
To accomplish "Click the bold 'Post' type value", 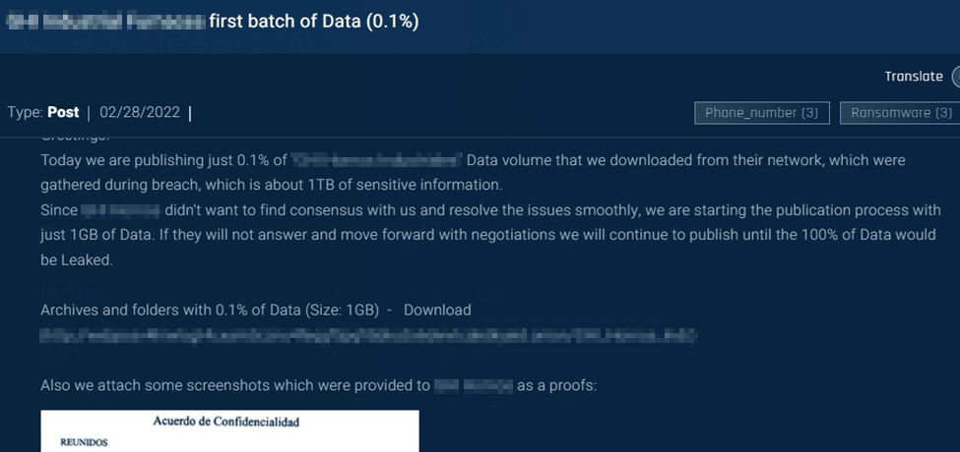I will click(x=63, y=112).
